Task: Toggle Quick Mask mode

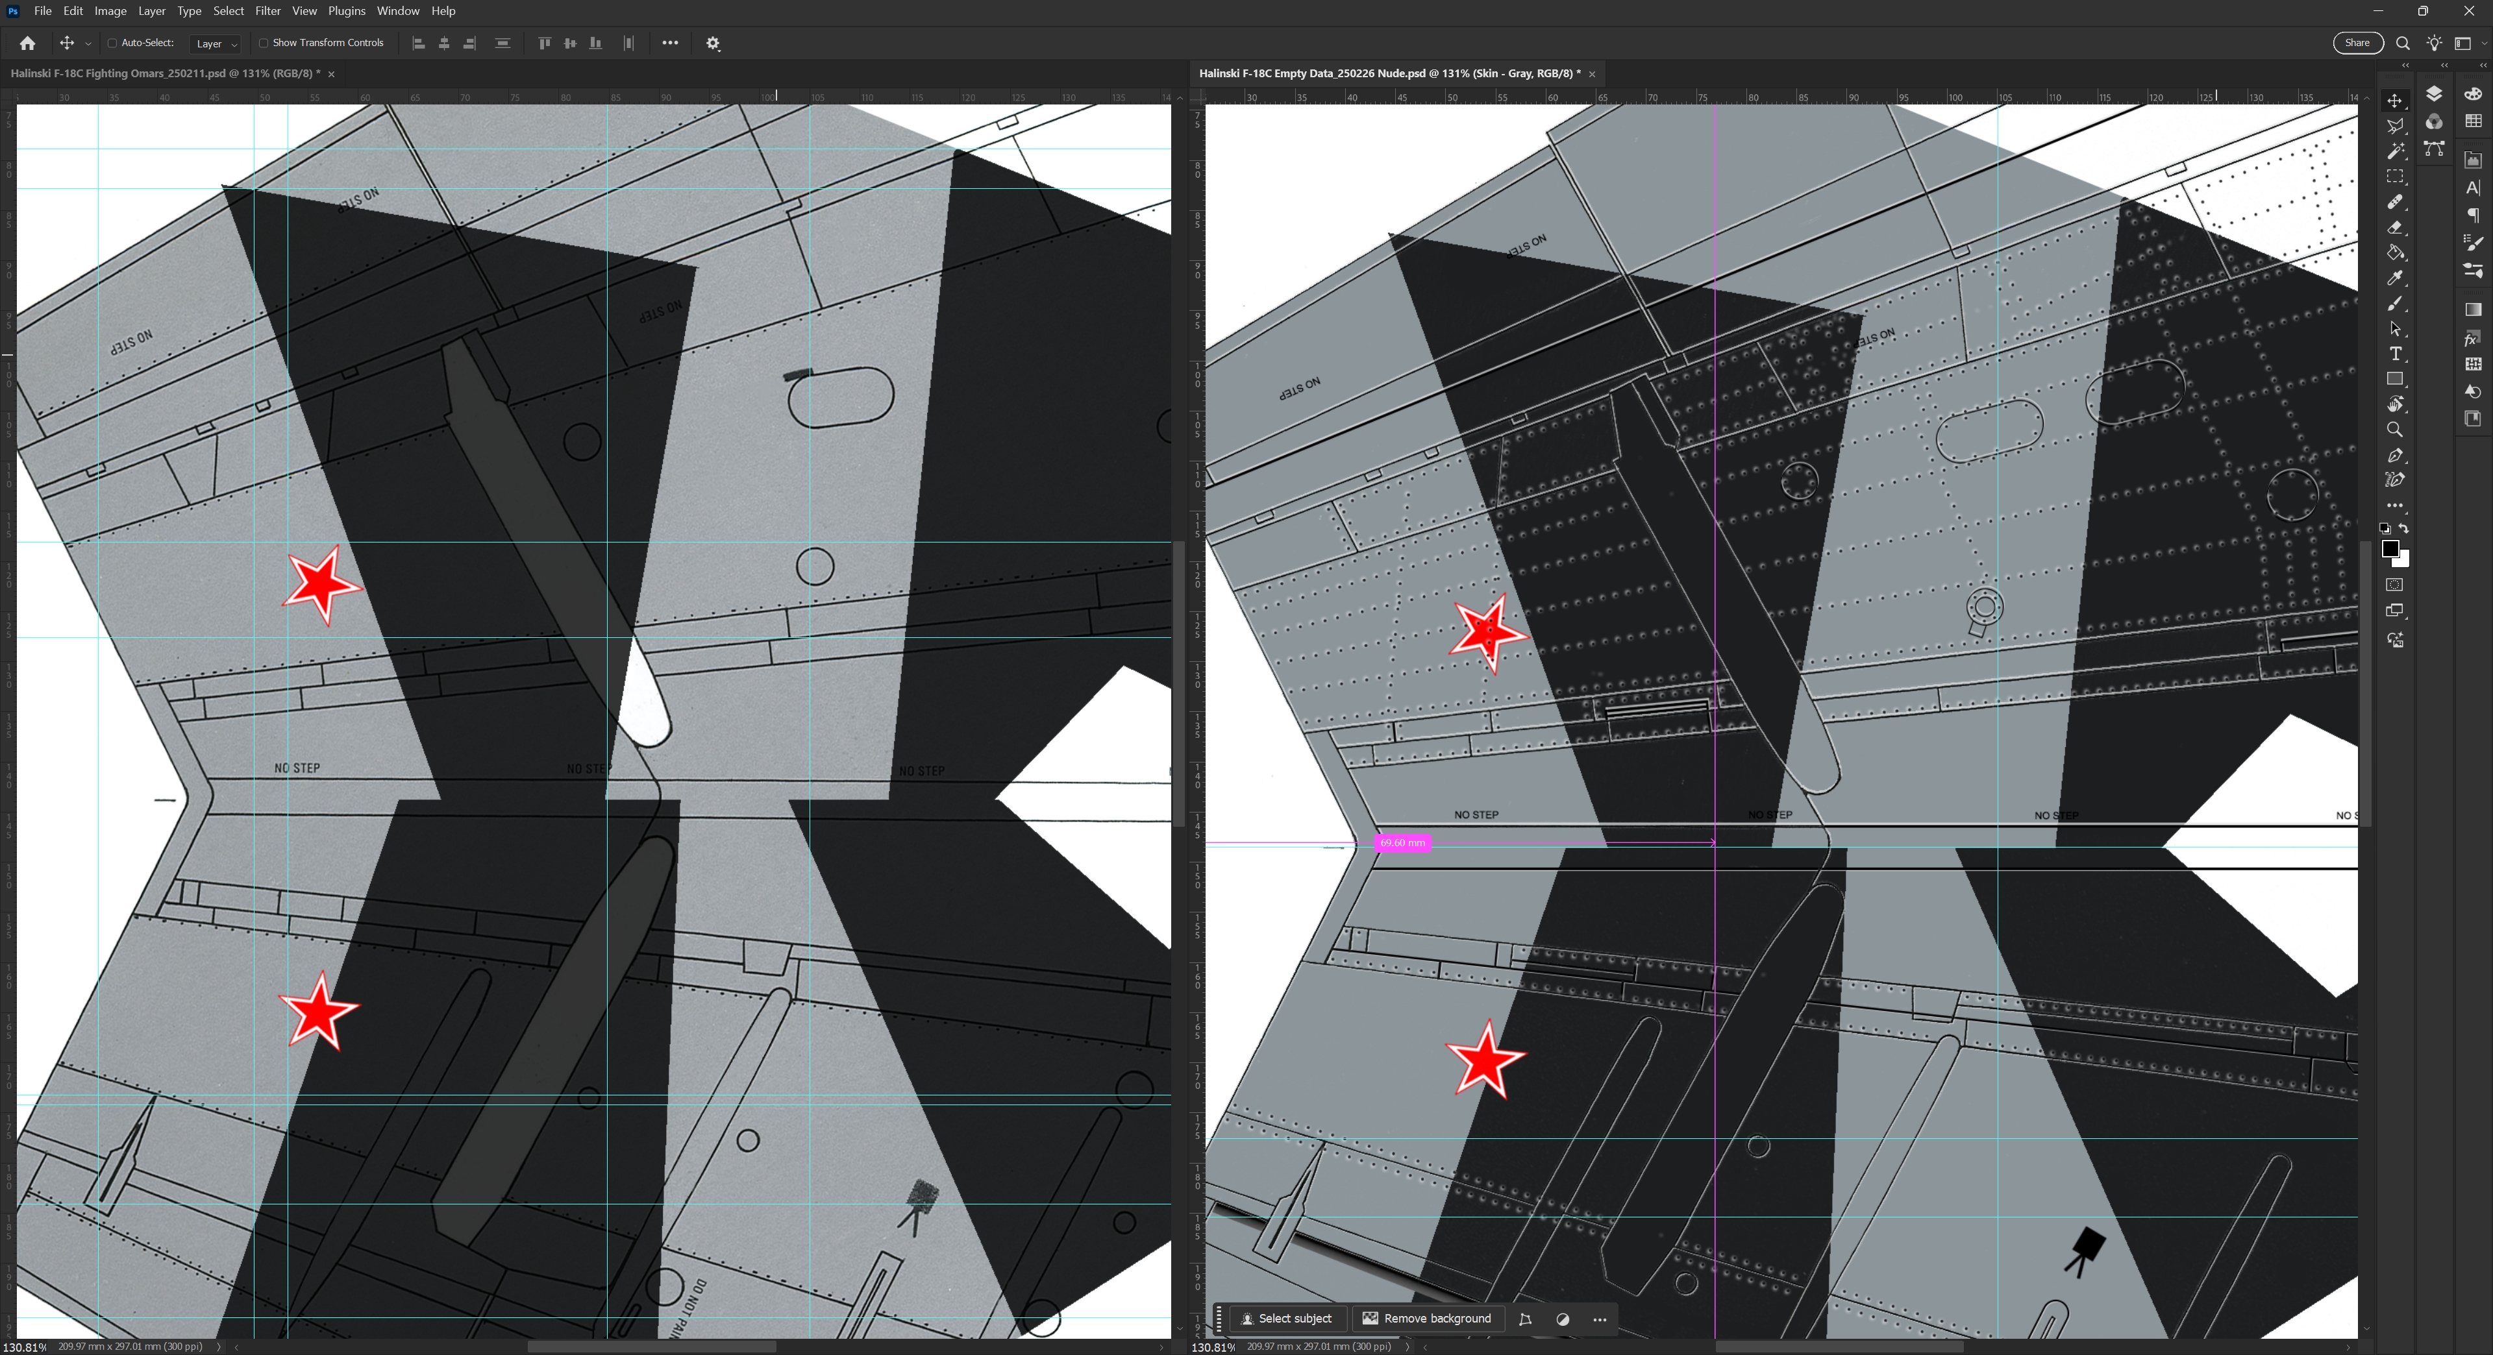Action: tap(2394, 585)
